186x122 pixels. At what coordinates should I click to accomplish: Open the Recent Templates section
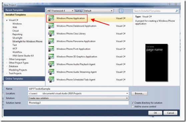24,10
